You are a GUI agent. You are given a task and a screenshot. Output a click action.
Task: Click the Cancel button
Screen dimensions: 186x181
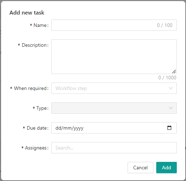click(x=140, y=168)
